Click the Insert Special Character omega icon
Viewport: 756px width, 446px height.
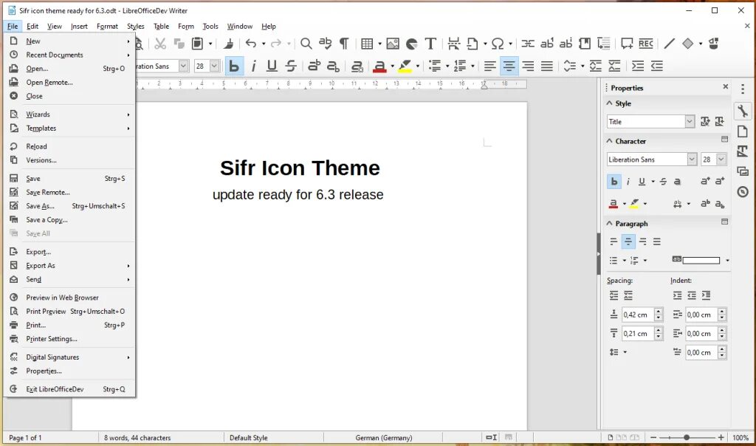pyautogui.click(x=497, y=44)
